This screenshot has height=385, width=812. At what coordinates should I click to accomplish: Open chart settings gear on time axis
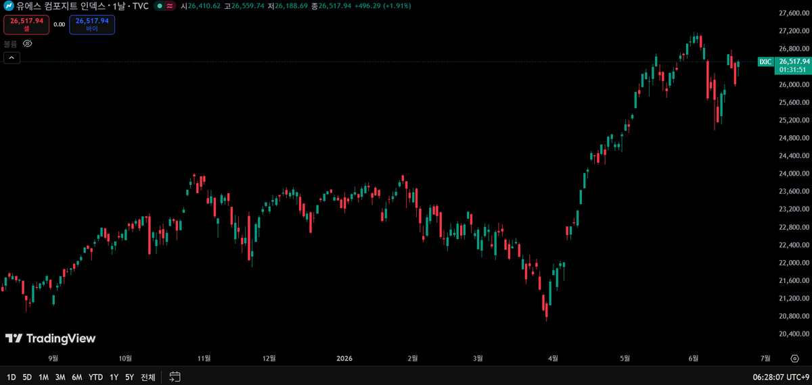(x=794, y=358)
